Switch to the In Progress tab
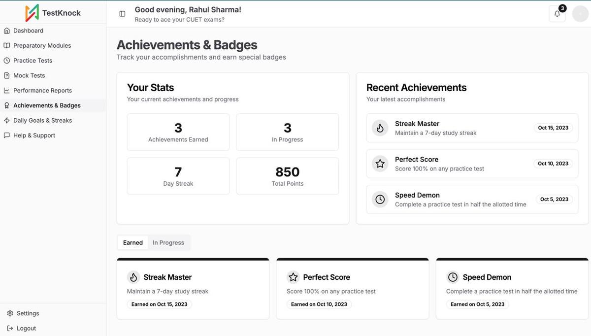Image resolution: width=591 pixels, height=336 pixels. [168, 242]
